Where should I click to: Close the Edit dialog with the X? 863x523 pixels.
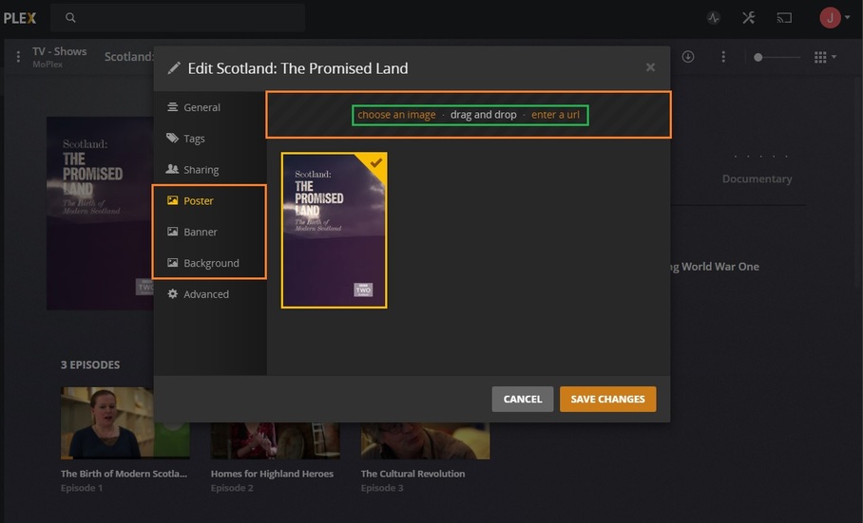[x=650, y=67]
